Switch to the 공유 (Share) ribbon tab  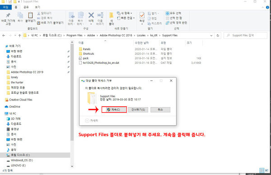tap(26, 7)
